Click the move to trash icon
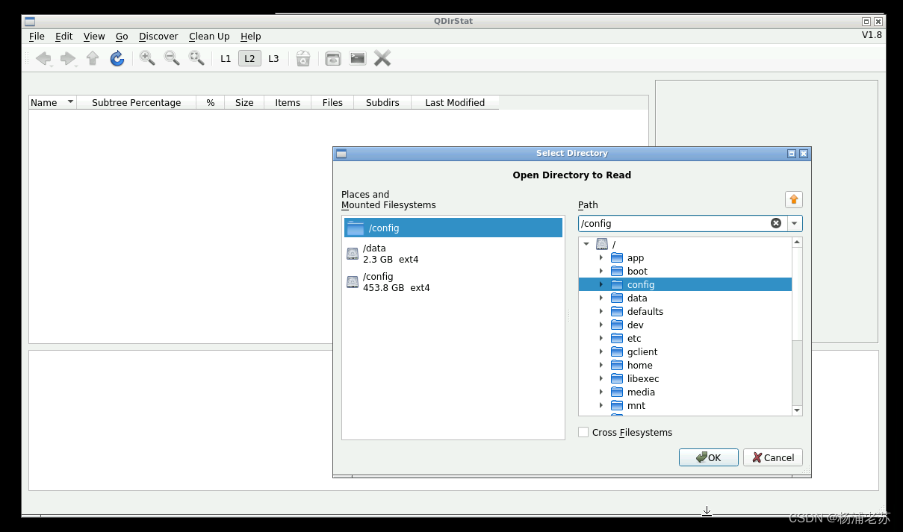Image resolution: width=903 pixels, height=532 pixels. [x=303, y=58]
